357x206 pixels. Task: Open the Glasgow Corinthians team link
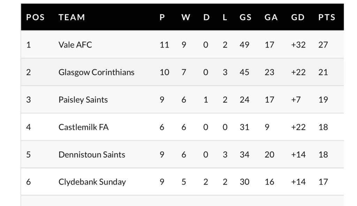click(96, 72)
